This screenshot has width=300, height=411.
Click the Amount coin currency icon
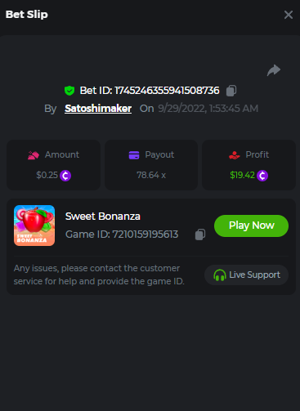[x=65, y=176]
